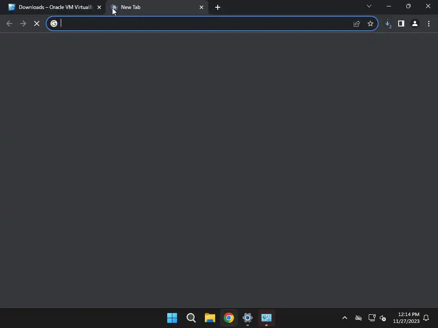Screen dimensions: 438x328
Task: Open the Windows Start menu
Action: [172, 318]
